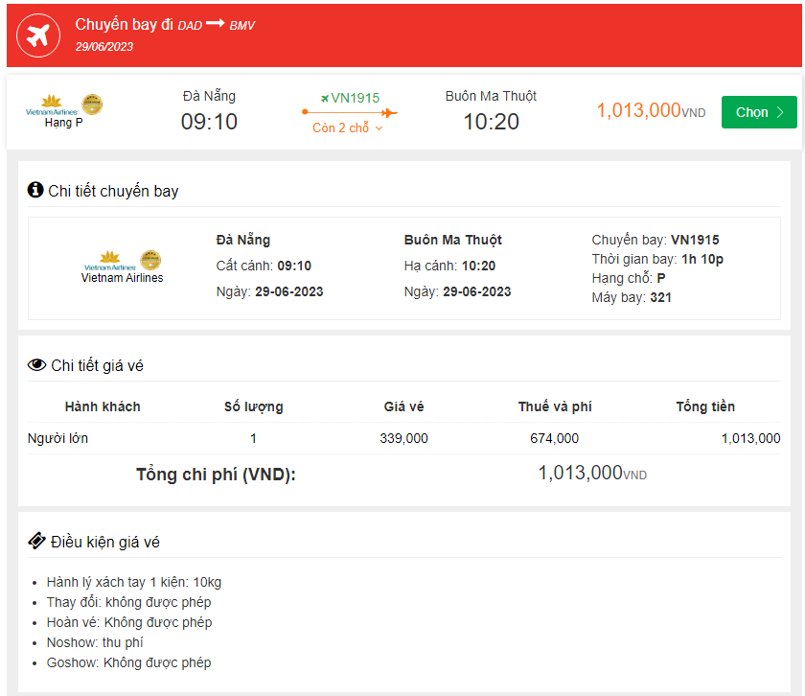Click the ticket icon beside Điều kiện giá vé

(36, 541)
